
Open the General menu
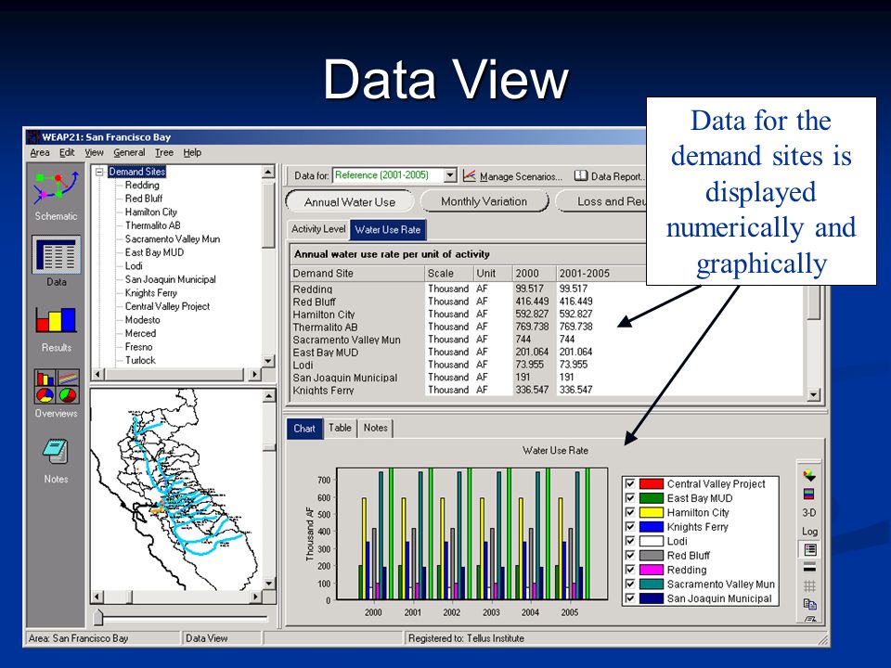[129, 152]
